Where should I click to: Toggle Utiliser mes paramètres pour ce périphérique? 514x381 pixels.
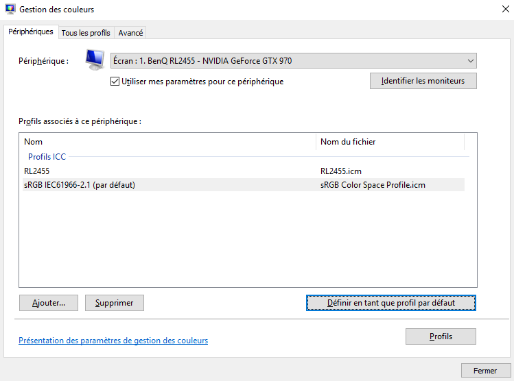tap(115, 82)
